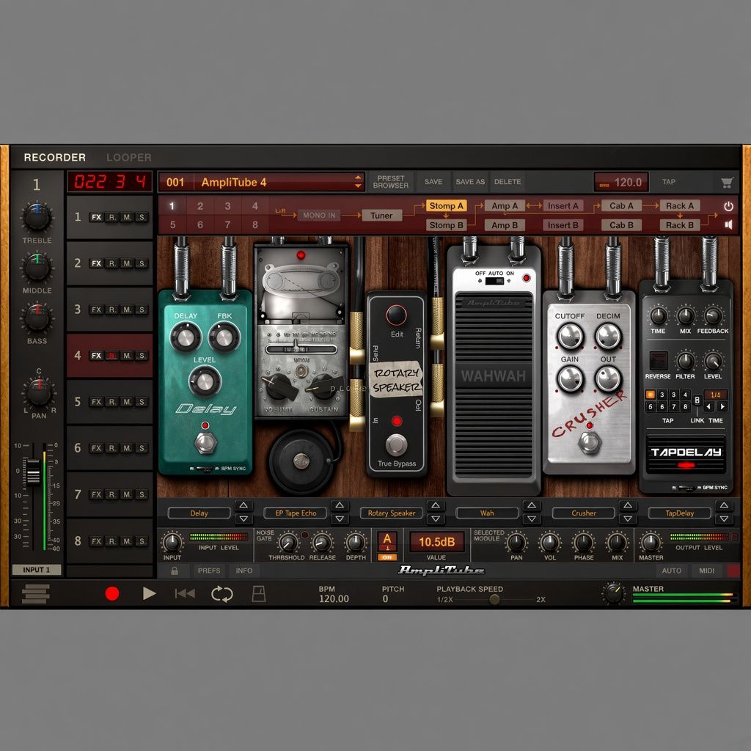Switch to the RECORDER tab
Viewport: 751px width, 751px height.
[x=54, y=158]
